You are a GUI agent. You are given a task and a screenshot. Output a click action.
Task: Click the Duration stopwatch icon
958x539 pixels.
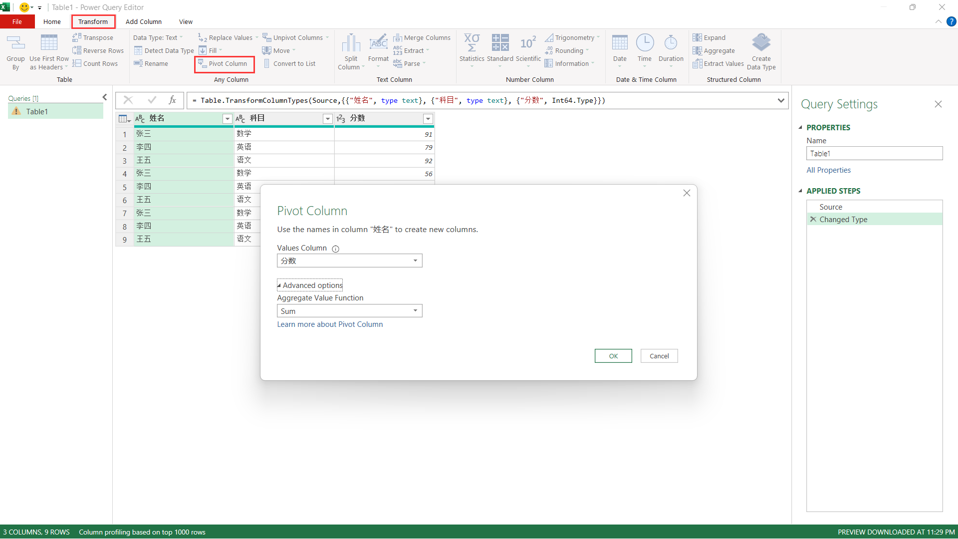671,43
